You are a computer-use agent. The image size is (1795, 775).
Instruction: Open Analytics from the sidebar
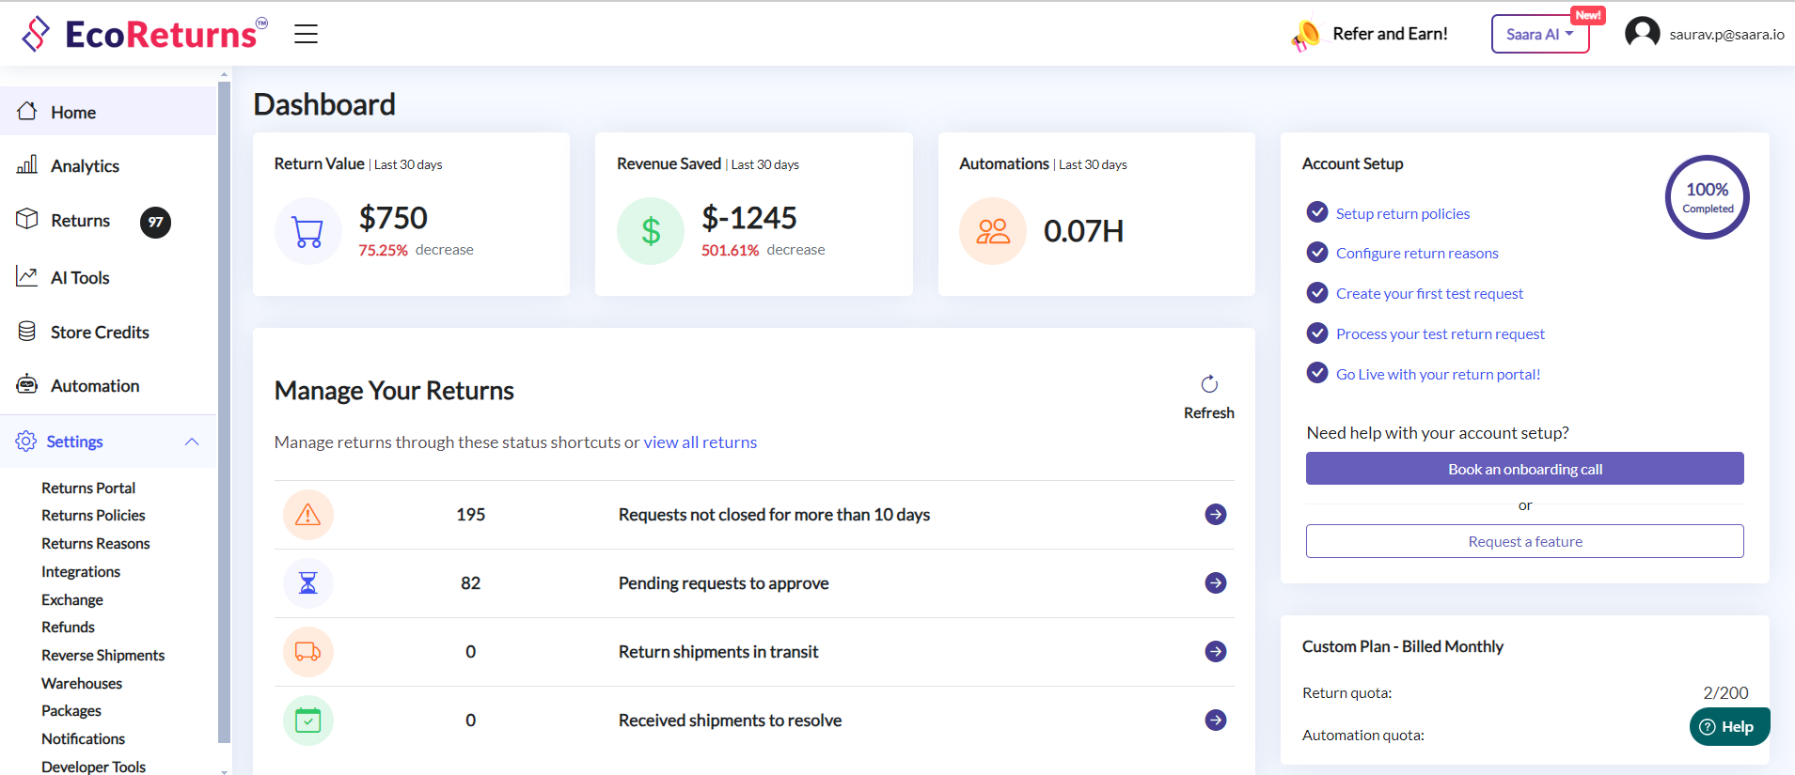point(85,166)
